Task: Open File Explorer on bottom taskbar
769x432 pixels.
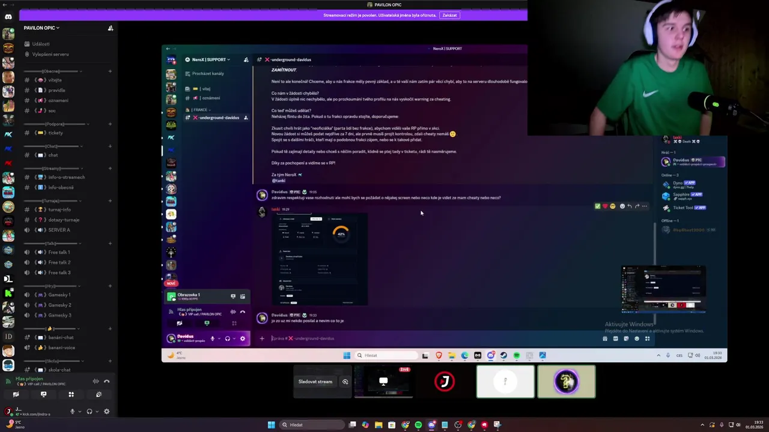Action: (378, 425)
